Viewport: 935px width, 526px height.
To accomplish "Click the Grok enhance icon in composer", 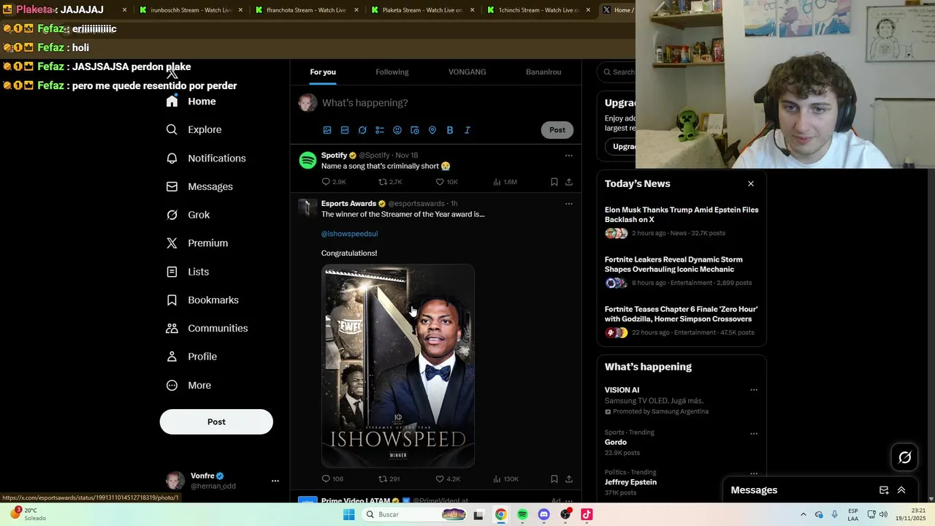I will pos(362,130).
